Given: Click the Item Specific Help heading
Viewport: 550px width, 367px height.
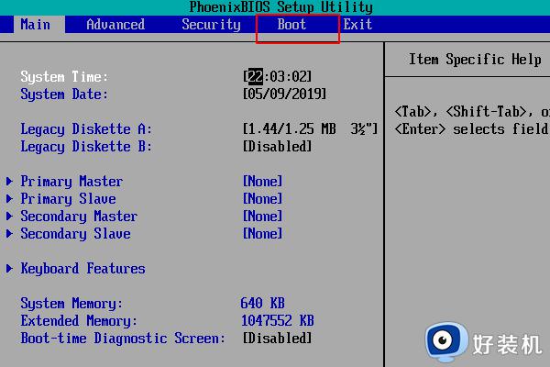Looking at the screenshot, I should click(475, 60).
